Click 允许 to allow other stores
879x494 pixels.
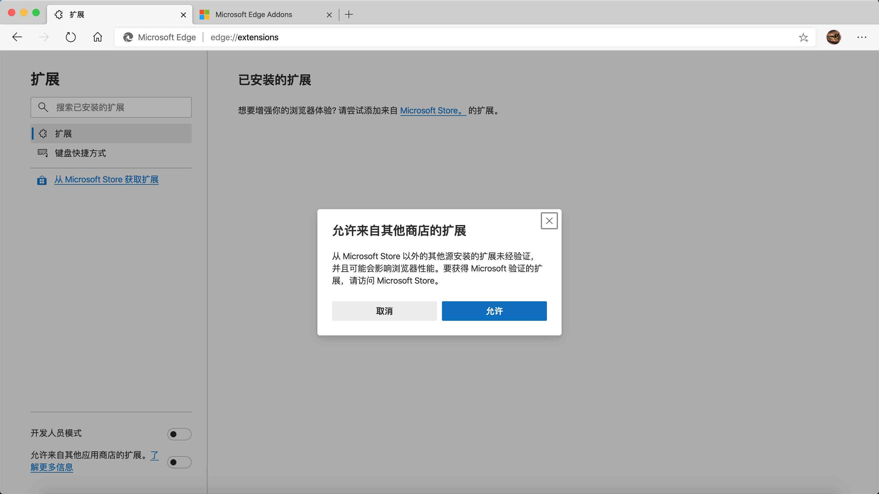pos(494,311)
